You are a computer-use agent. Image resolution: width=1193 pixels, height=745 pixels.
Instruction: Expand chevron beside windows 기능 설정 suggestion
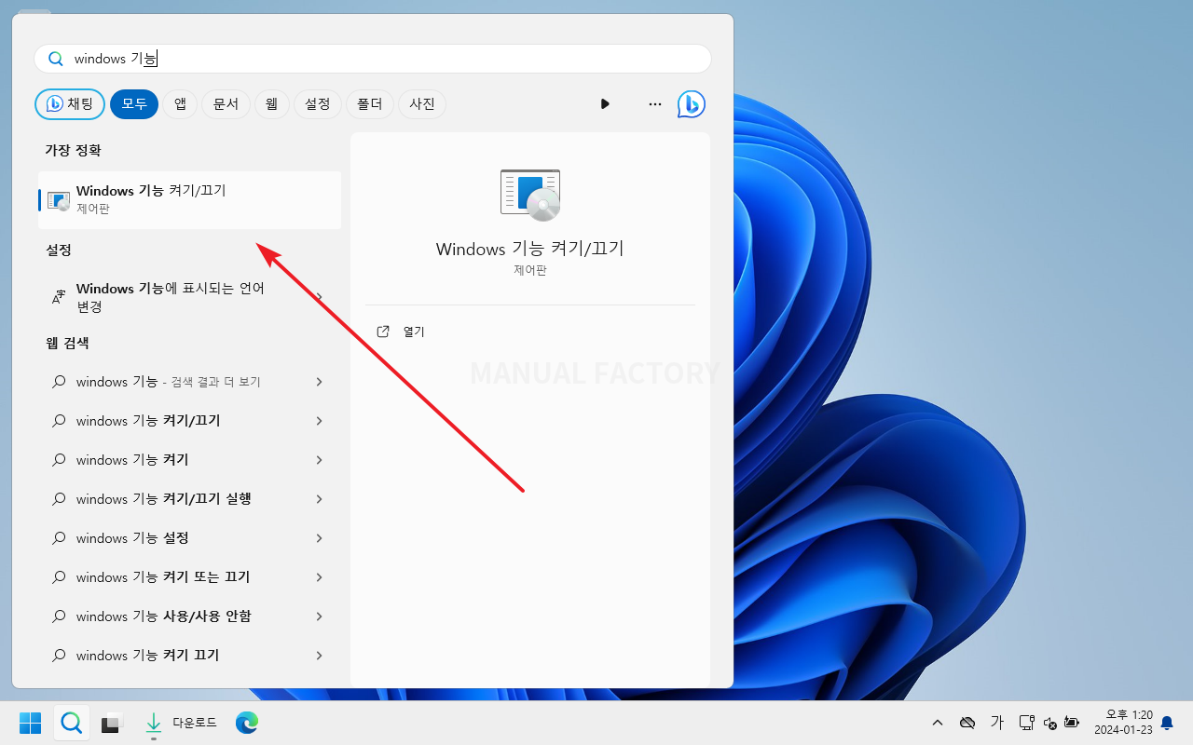coord(319,538)
